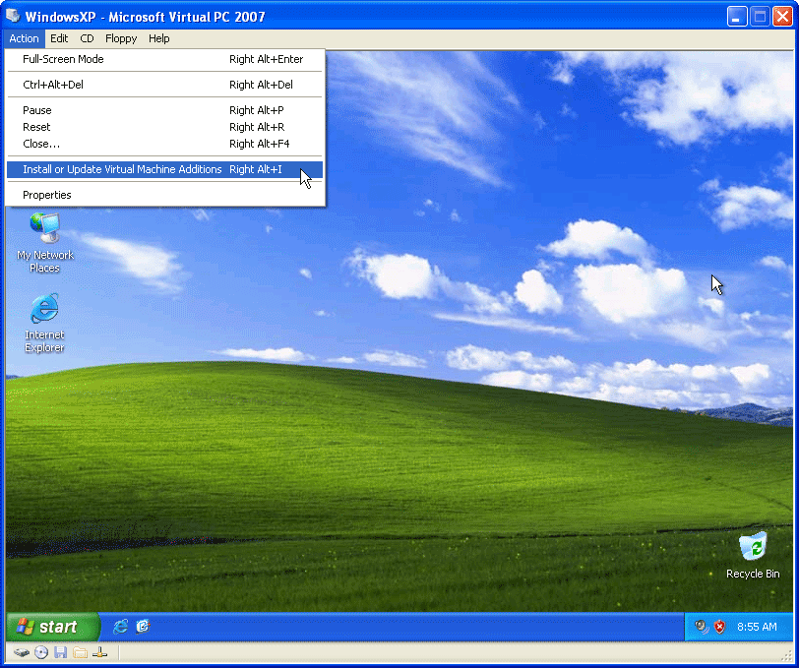
Task: Open the Action menu
Action: (24, 38)
